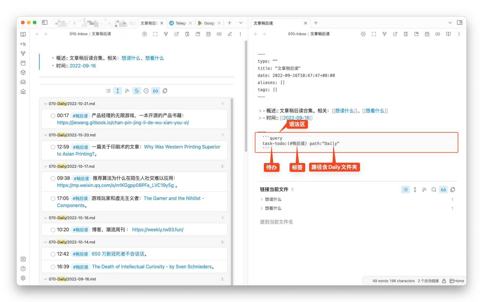Viewport: 483px width, 302px height.
Task: Collapse 070-Daily/2022-10-17.md results
Action: pyautogui.click(x=45, y=167)
